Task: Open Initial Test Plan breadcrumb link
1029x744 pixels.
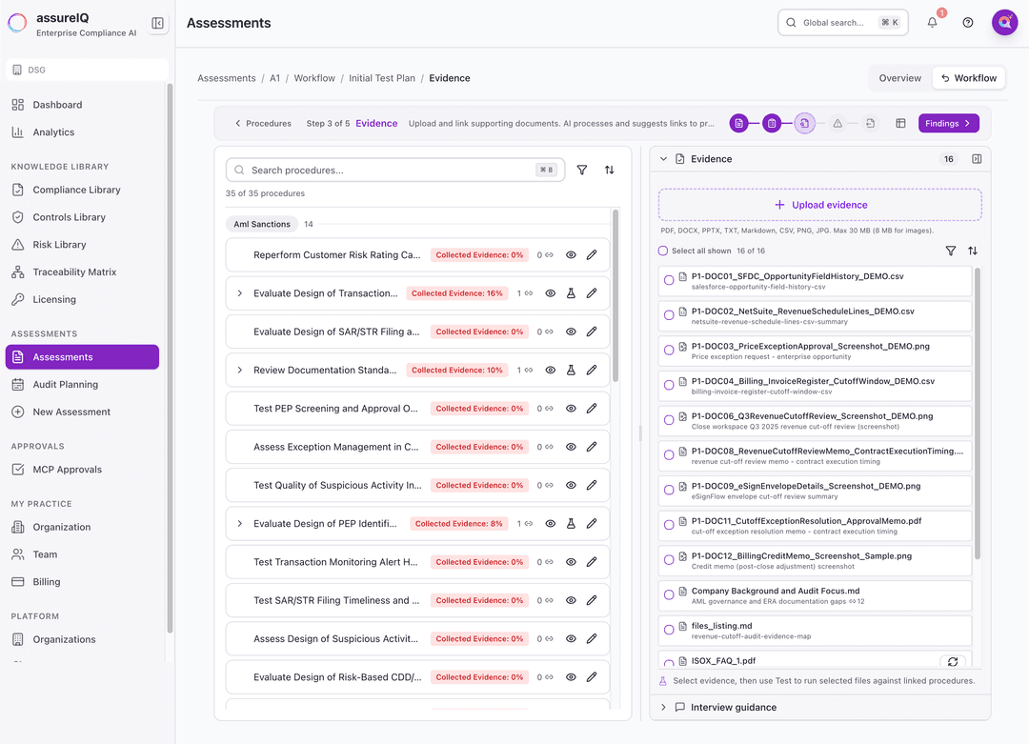Action: [381, 78]
